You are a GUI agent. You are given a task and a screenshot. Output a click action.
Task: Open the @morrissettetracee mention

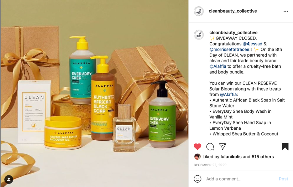(229, 49)
